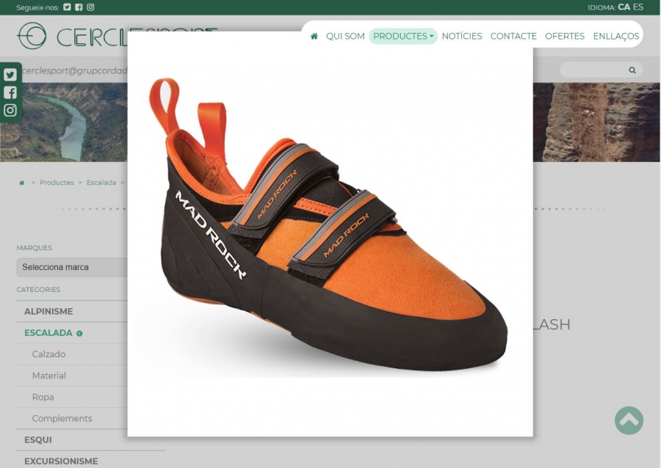
Task: Select the EXCURSIONISME category
Action: click(x=61, y=461)
